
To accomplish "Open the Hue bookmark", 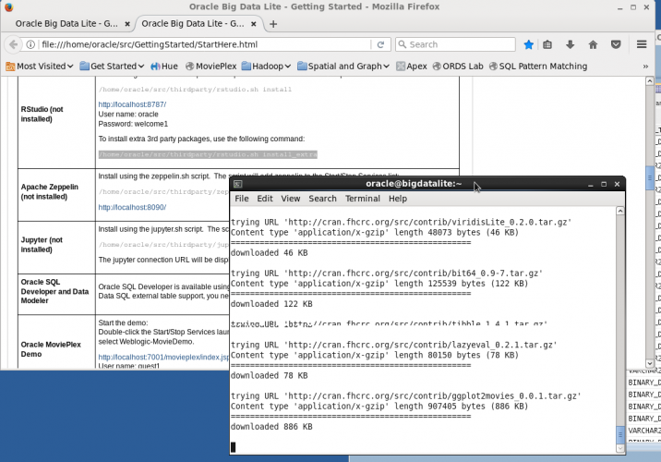I will [x=164, y=67].
